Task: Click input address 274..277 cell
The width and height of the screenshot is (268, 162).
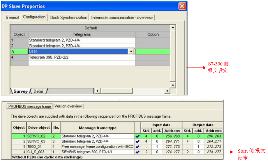Action: click(x=173, y=152)
